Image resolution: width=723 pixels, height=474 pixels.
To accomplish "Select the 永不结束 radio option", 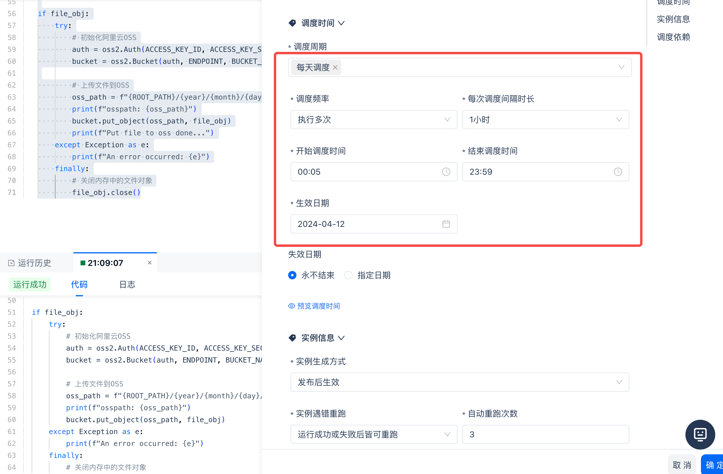I will click(x=292, y=275).
